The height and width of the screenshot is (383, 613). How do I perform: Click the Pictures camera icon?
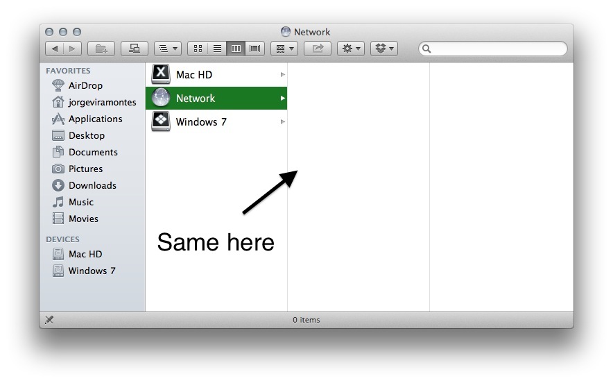58,169
